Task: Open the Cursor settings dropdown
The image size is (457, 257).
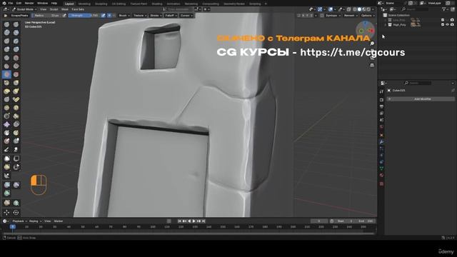Action: (x=186, y=16)
